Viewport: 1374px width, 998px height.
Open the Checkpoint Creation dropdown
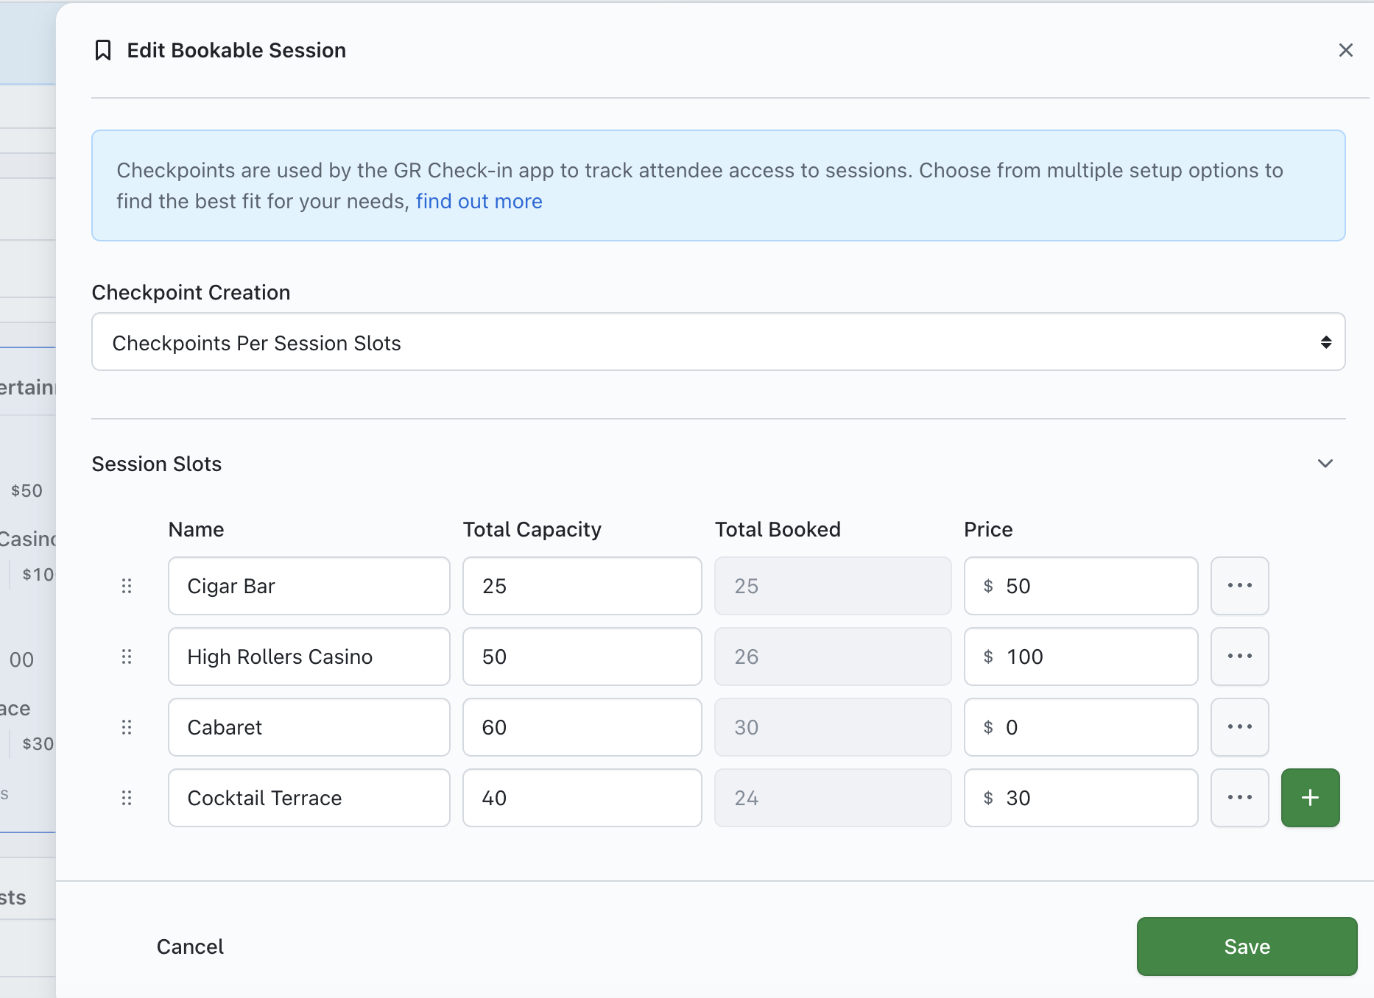718,342
